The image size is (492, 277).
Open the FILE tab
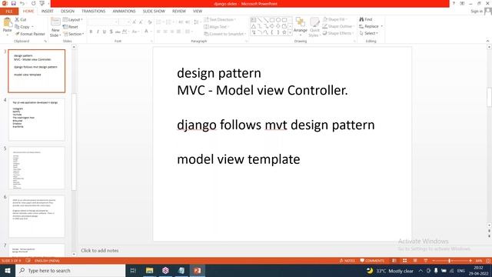click(x=9, y=12)
